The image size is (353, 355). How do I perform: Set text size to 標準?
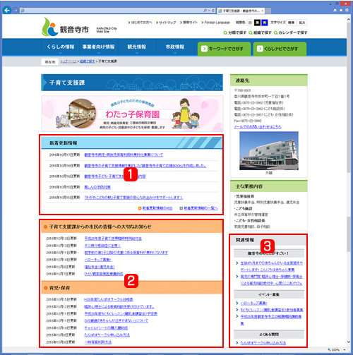point(291,23)
